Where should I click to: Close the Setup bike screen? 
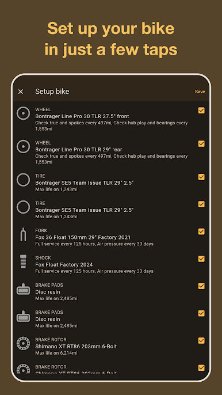coord(21,92)
